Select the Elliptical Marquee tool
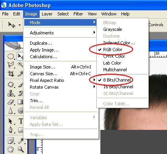The image size is (167, 154). (x=11, y=56)
